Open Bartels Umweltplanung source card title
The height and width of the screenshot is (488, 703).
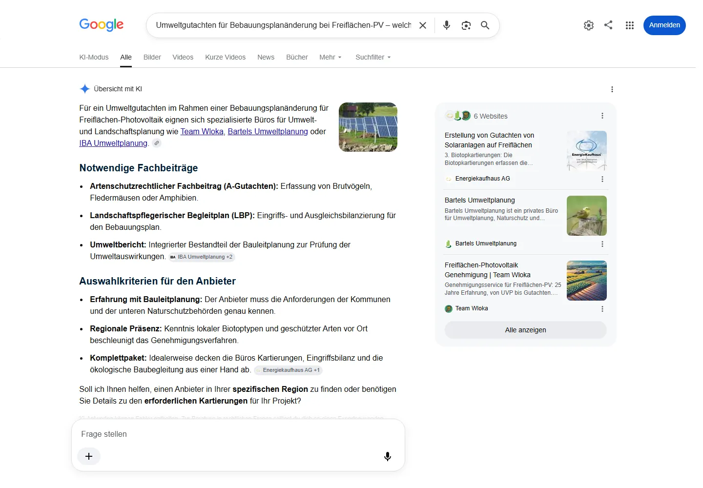480,200
